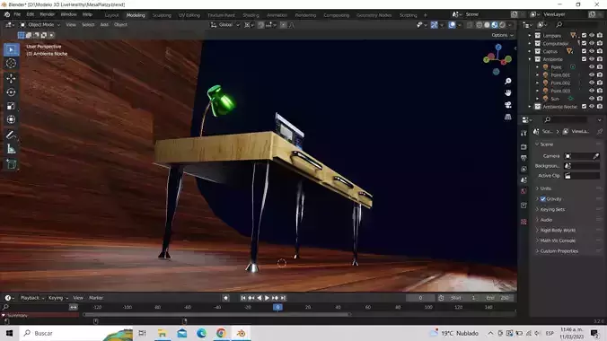
Task: Hide Point.002 light eye icon
Action: [x=592, y=83]
